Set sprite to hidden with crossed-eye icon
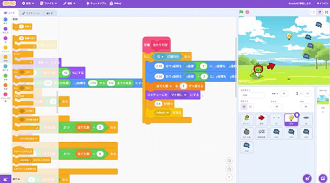This screenshot has height=183, width=330. click(x=250, y=107)
